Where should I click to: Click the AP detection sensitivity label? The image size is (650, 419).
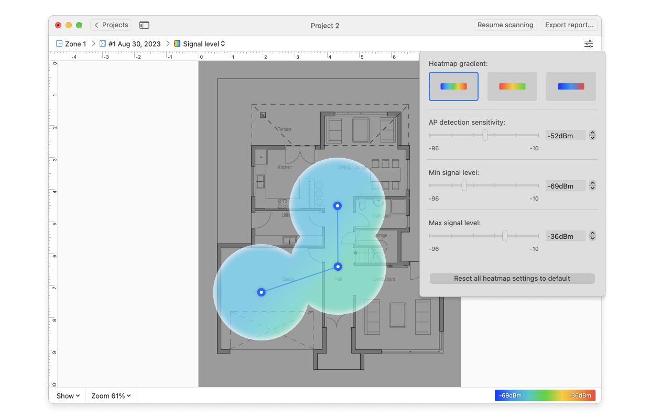click(467, 123)
